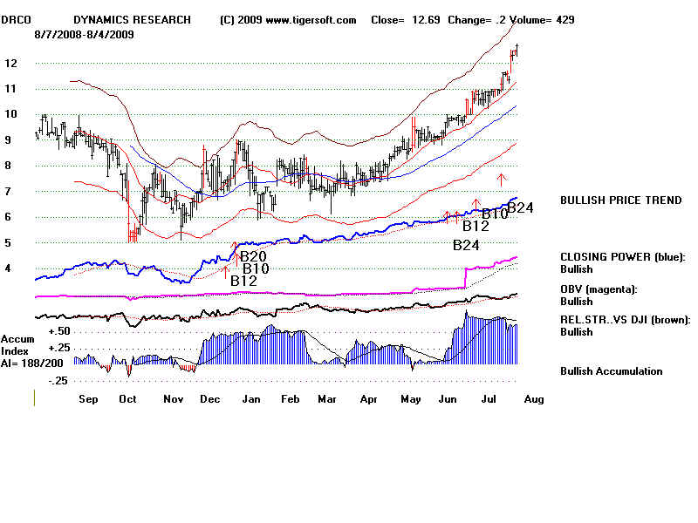
Task: Click the Bullish Accumulation label
Action: [x=612, y=371]
